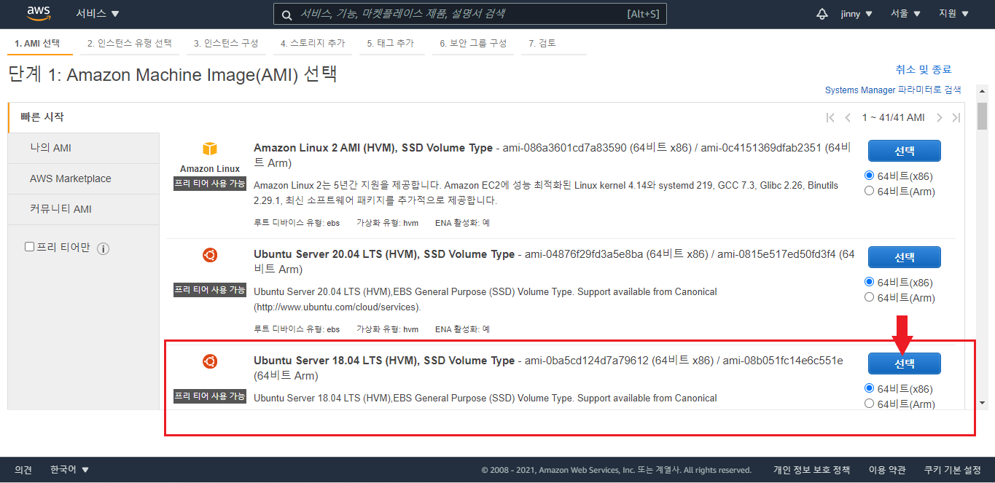Open 나의 AMI in sidebar

point(84,148)
